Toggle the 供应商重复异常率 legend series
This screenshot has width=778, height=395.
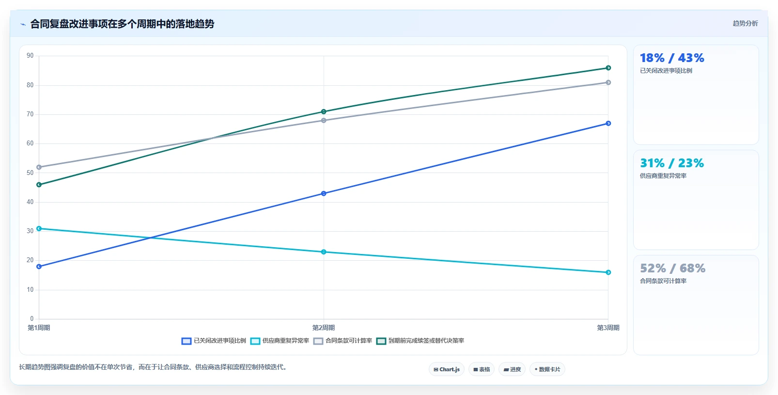[x=280, y=341]
